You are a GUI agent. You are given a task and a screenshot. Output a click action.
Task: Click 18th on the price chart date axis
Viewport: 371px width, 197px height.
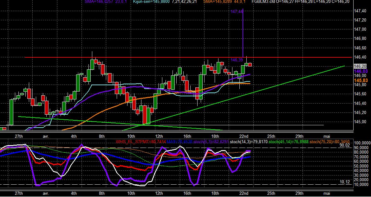215,136
